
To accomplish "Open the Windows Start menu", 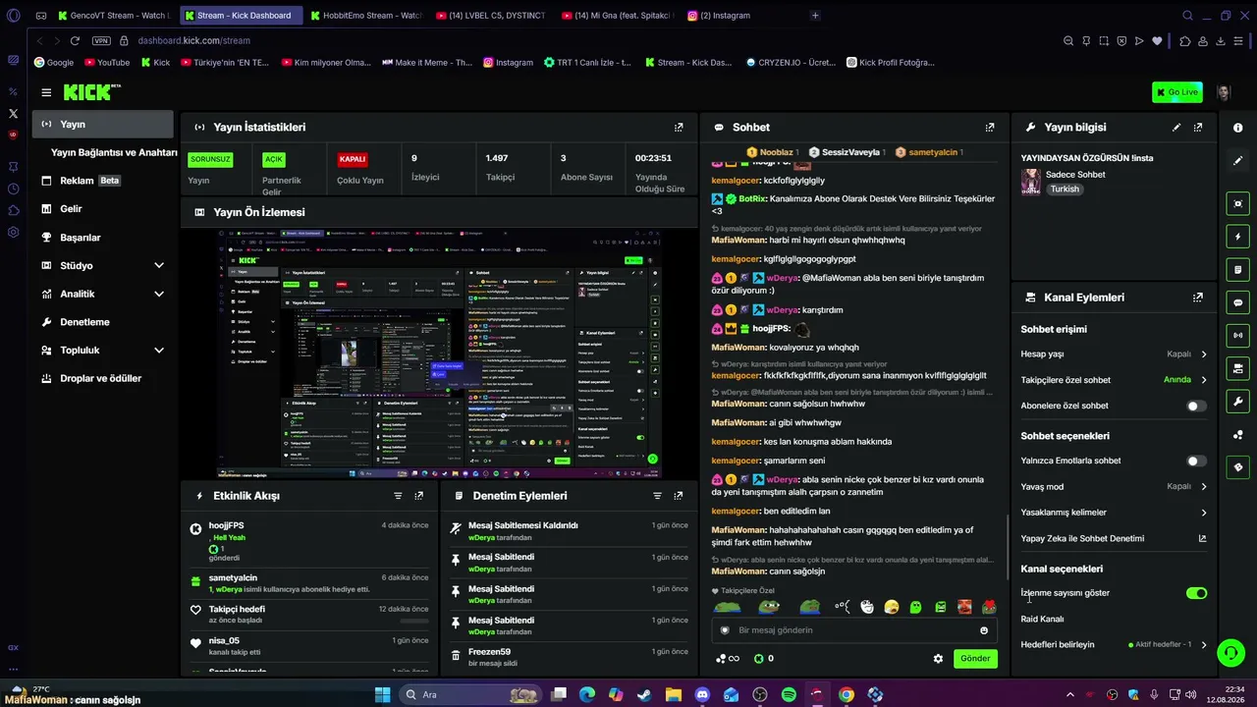I will point(382,695).
